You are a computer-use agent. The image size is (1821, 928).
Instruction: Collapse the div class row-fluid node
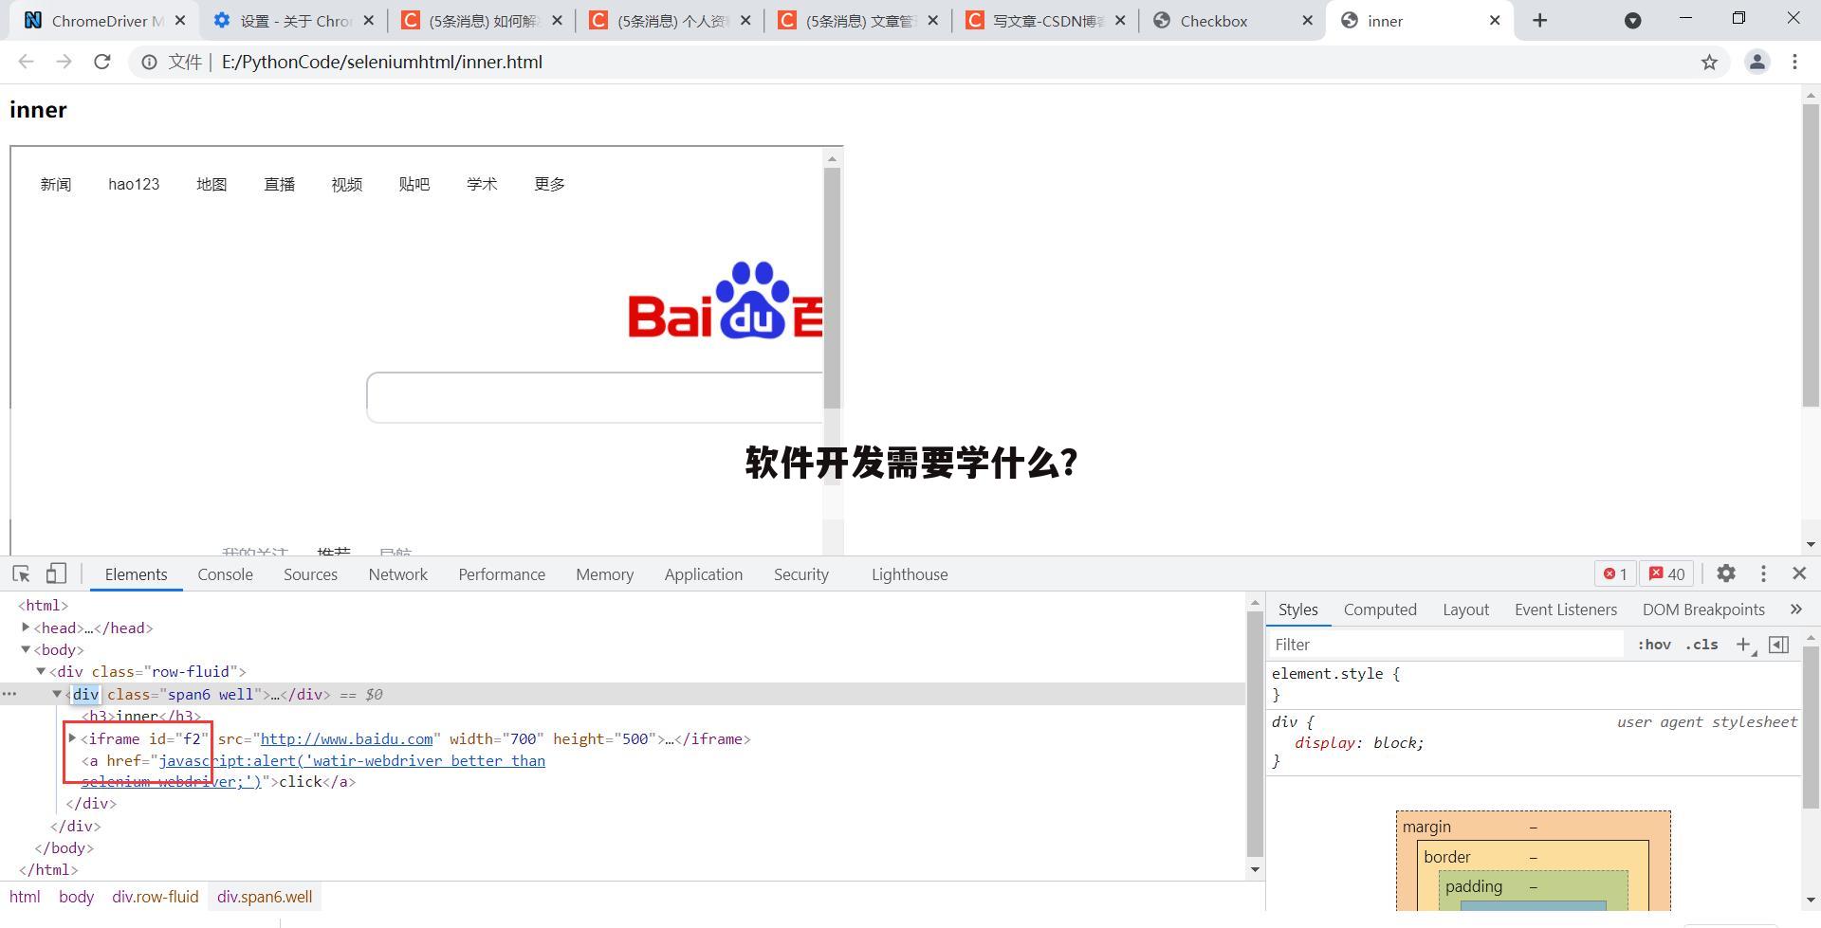pos(41,671)
